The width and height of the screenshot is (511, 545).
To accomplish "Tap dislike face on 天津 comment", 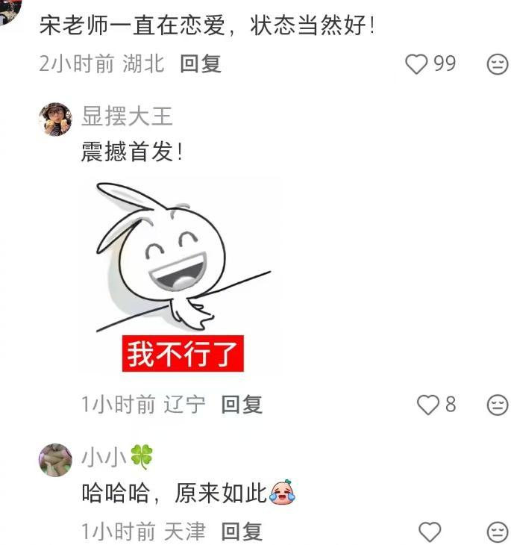I will pos(498,532).
